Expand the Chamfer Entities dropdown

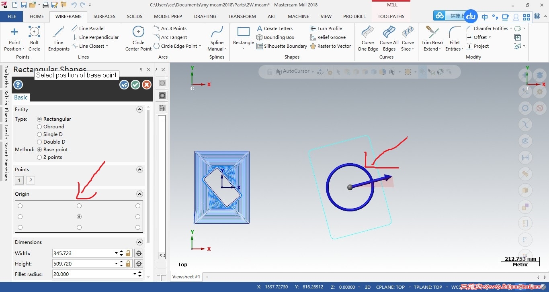point(511,28)
